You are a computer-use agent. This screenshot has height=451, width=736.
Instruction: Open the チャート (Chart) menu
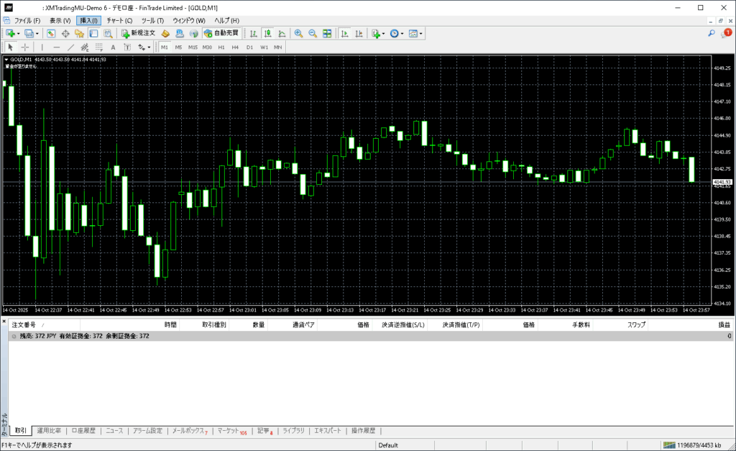[x=119, y=21]
